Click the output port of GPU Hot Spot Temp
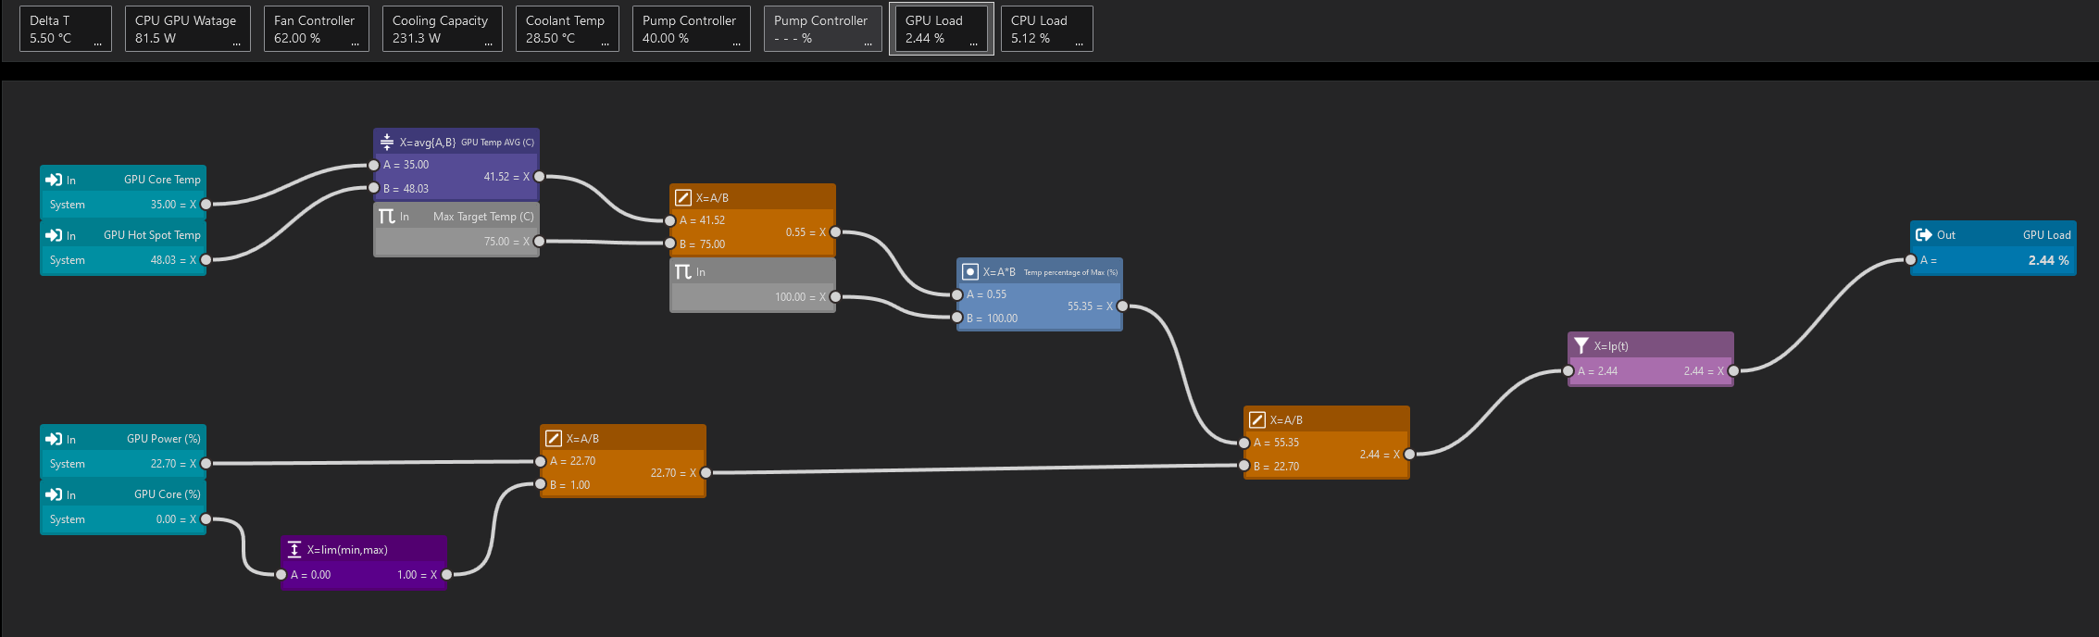 coord(206,260)
